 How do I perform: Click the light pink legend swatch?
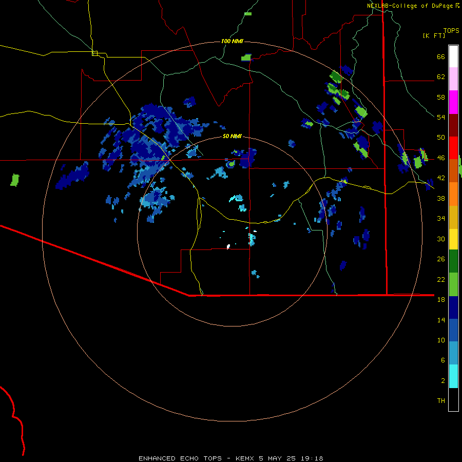[x=453, y=79]
